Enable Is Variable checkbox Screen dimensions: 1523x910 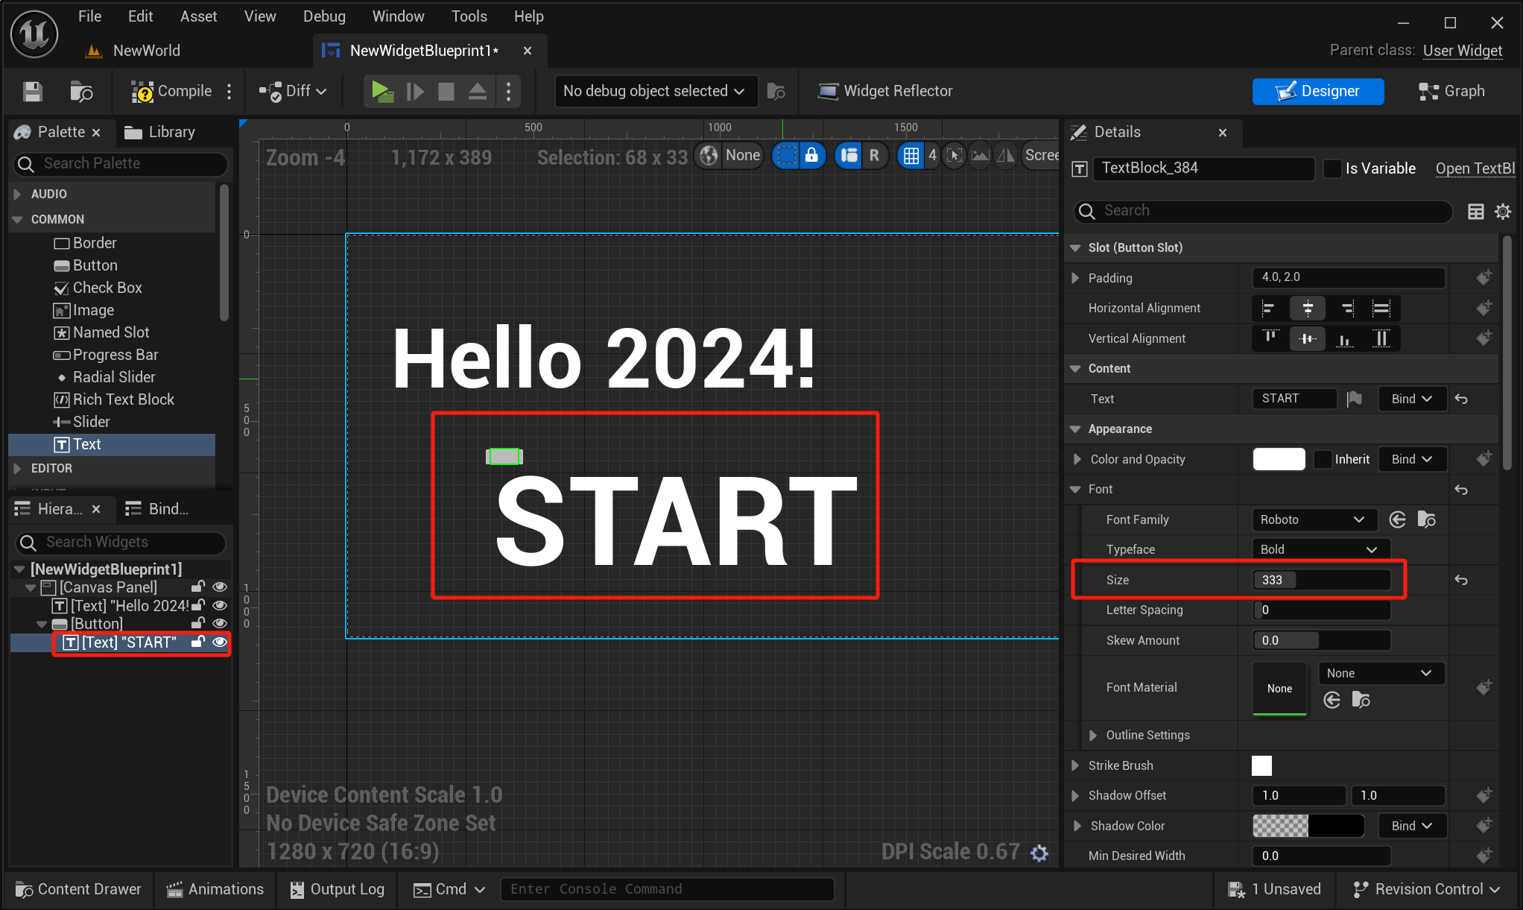[1332, 168]
